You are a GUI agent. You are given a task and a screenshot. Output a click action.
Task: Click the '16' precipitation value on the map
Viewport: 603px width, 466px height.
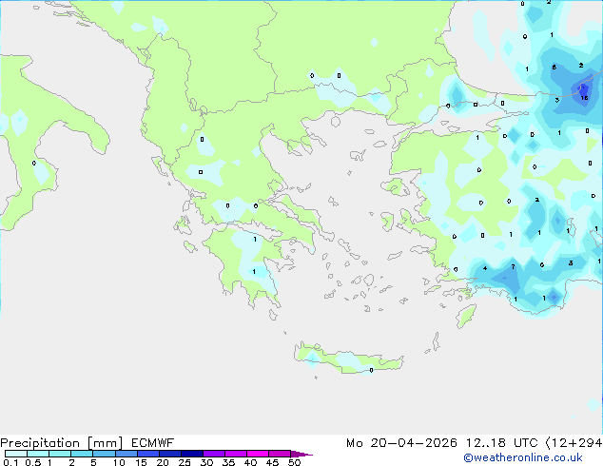584,98
